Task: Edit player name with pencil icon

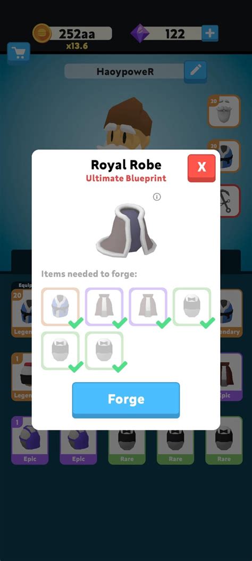Action: [x=195, y=71]
